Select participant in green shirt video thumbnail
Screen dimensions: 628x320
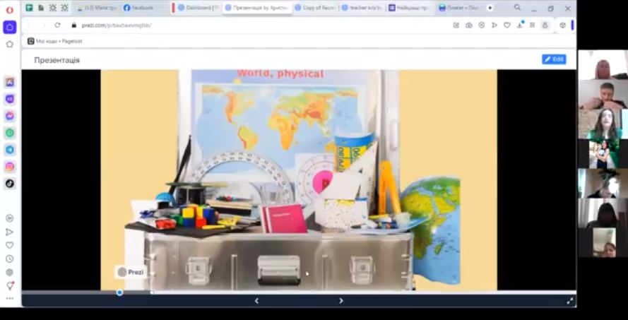603,124
